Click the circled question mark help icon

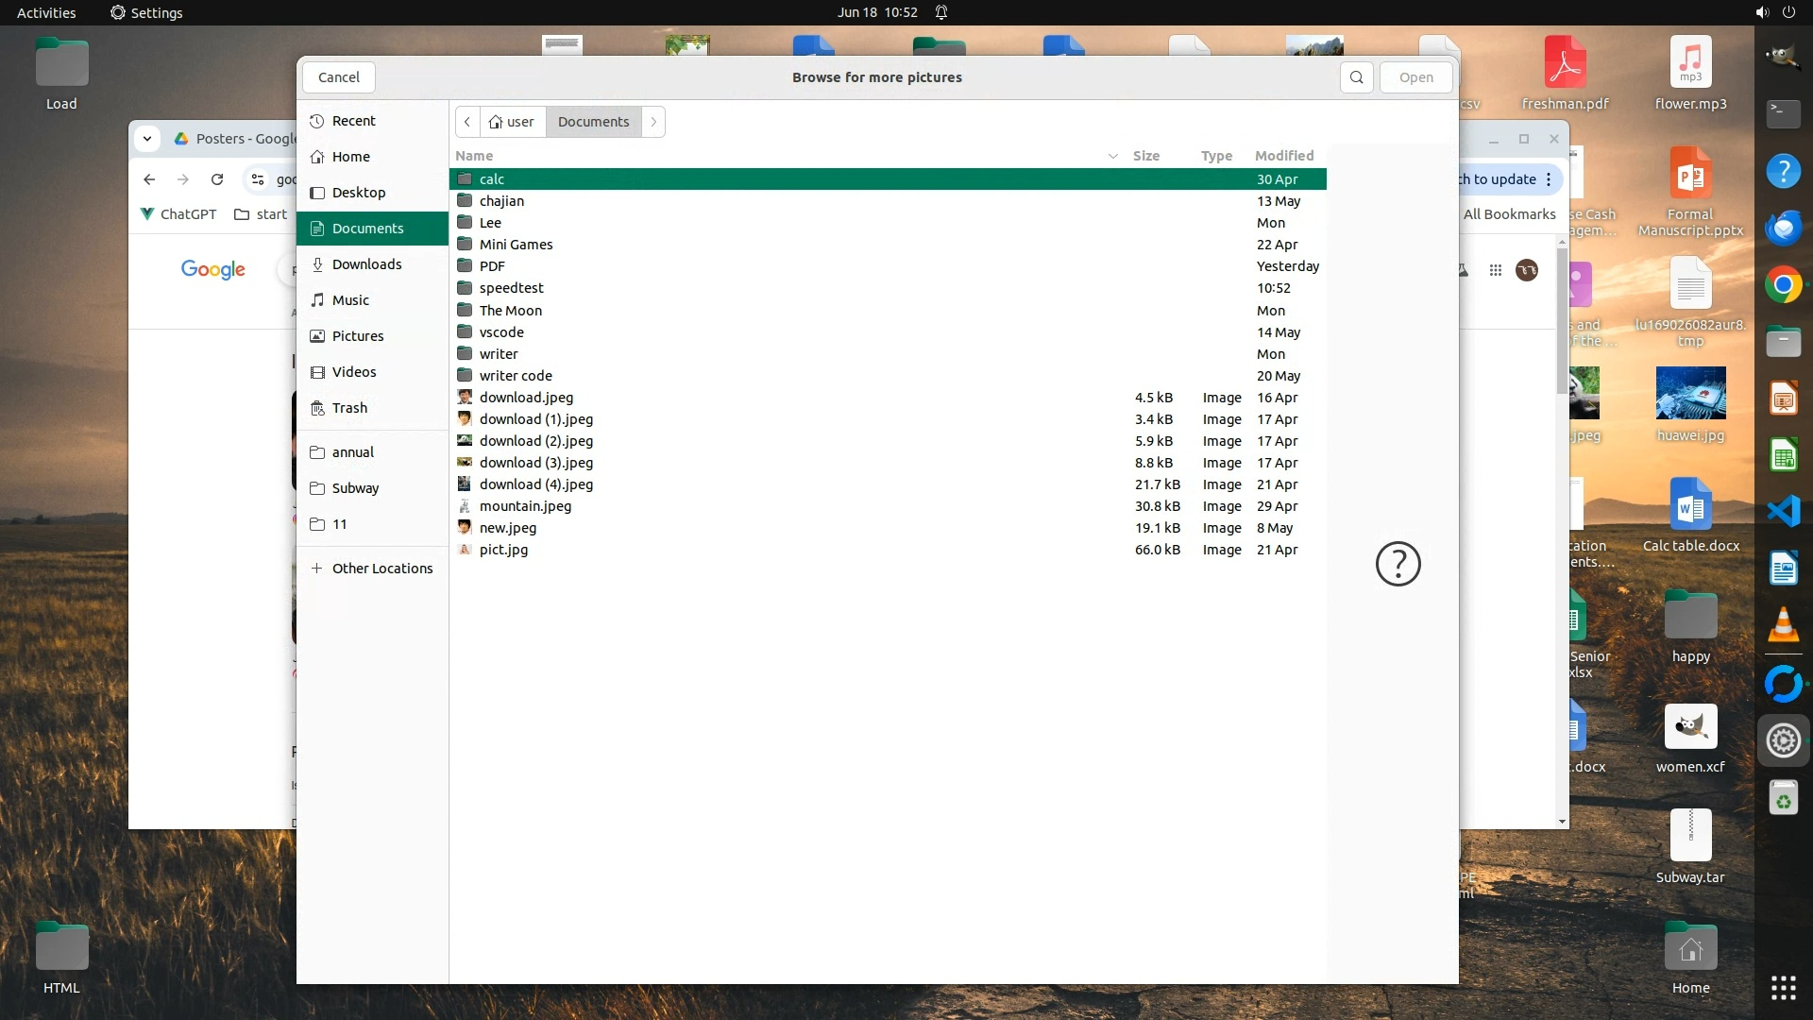point(1398,564)
